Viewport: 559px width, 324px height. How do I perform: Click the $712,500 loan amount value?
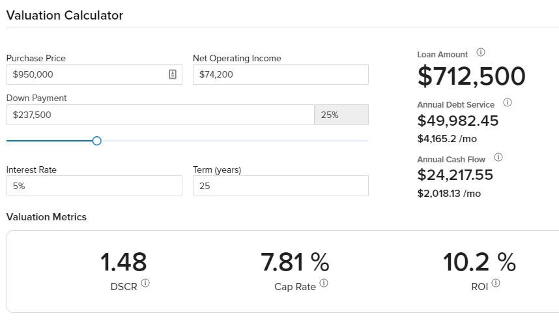tap(471, 77)
